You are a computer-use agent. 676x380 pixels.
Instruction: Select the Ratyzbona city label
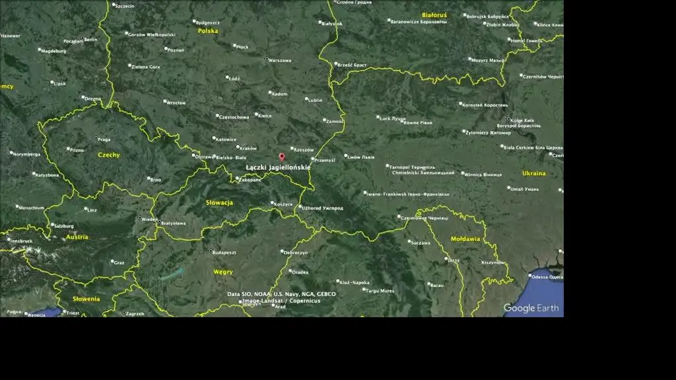[47, 175]
